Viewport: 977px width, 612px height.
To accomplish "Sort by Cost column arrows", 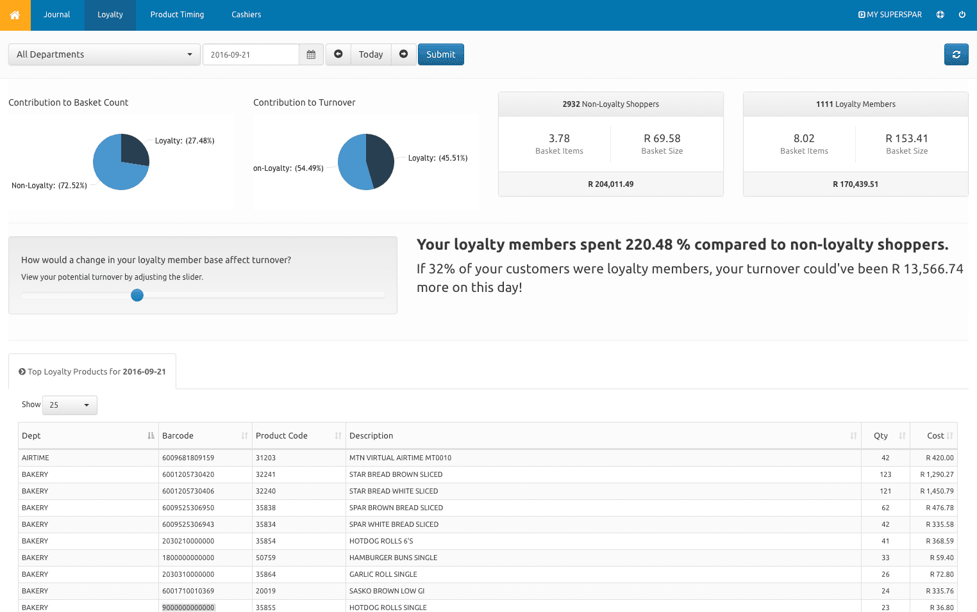I will click(x=950, y=436).
